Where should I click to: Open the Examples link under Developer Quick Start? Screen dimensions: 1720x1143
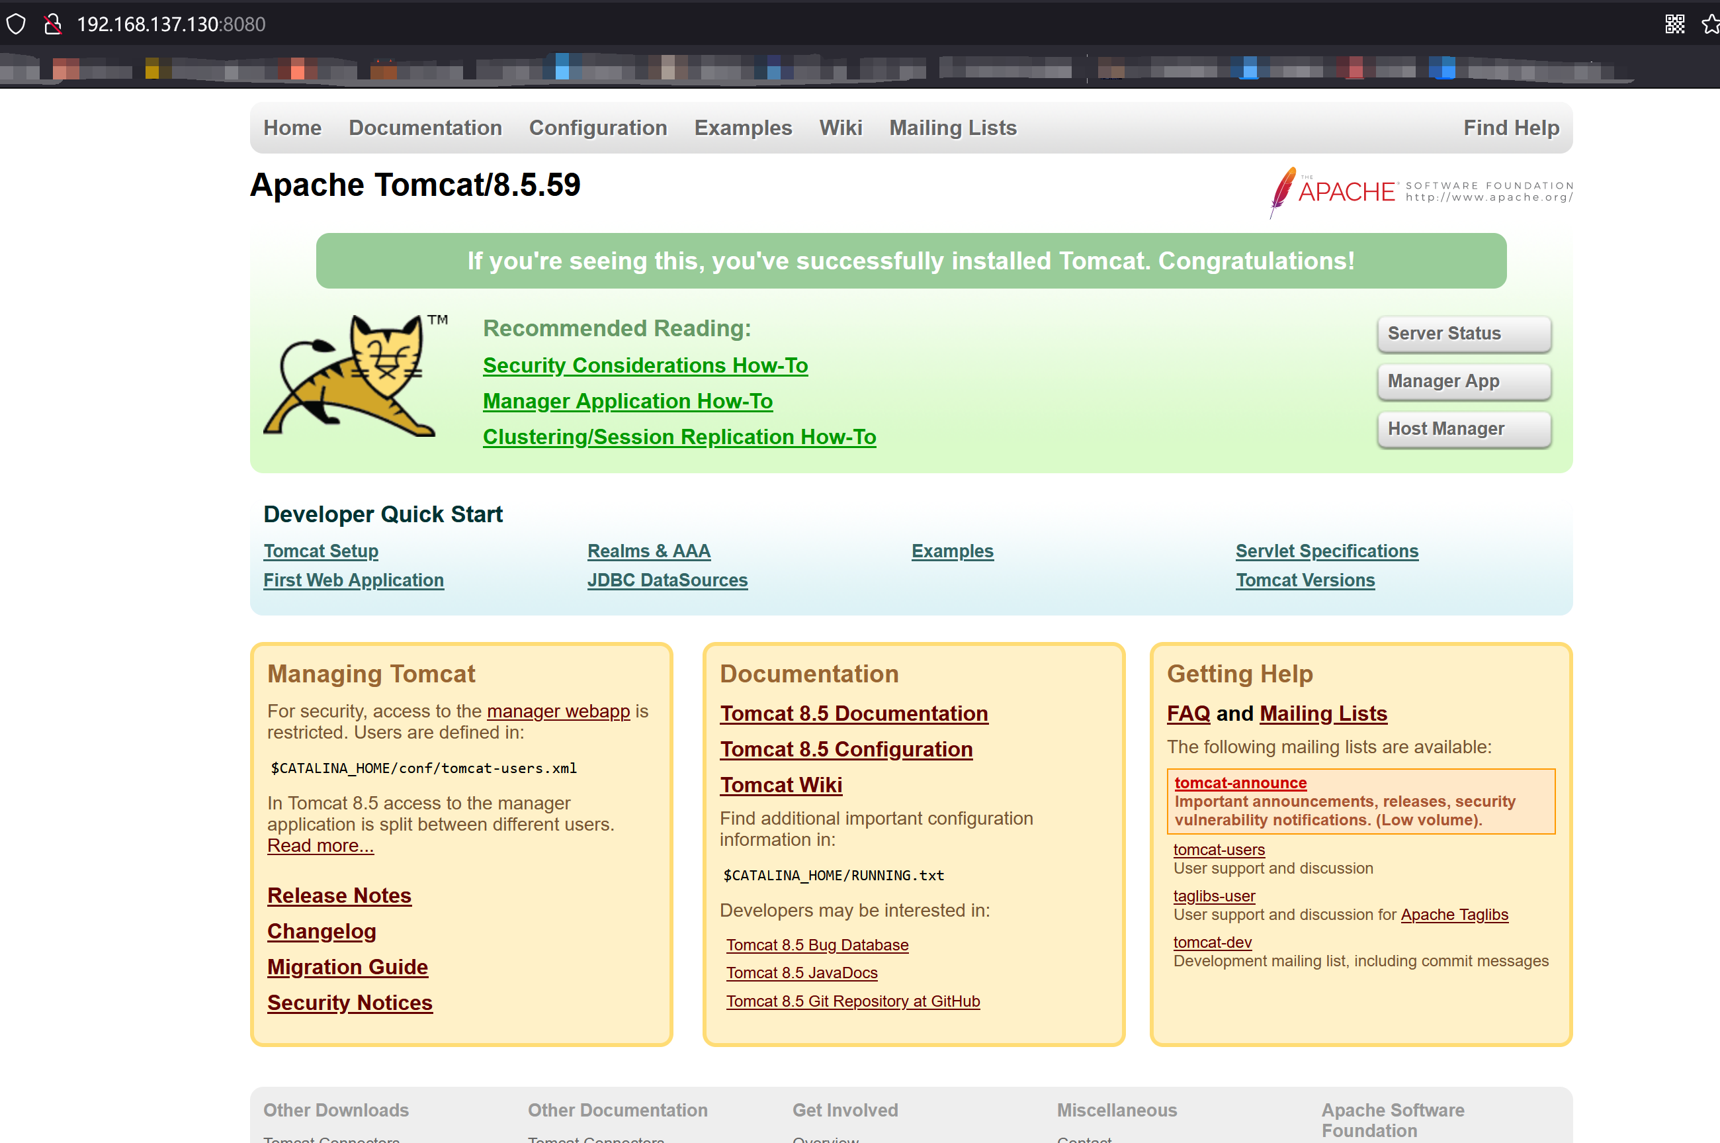point(952,551)
